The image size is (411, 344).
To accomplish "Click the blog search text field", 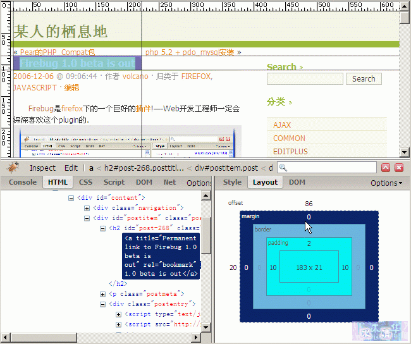I will [305, 78].
